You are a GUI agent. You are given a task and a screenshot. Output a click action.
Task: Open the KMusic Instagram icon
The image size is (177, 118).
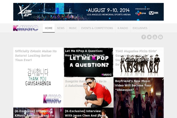(160, 37)
